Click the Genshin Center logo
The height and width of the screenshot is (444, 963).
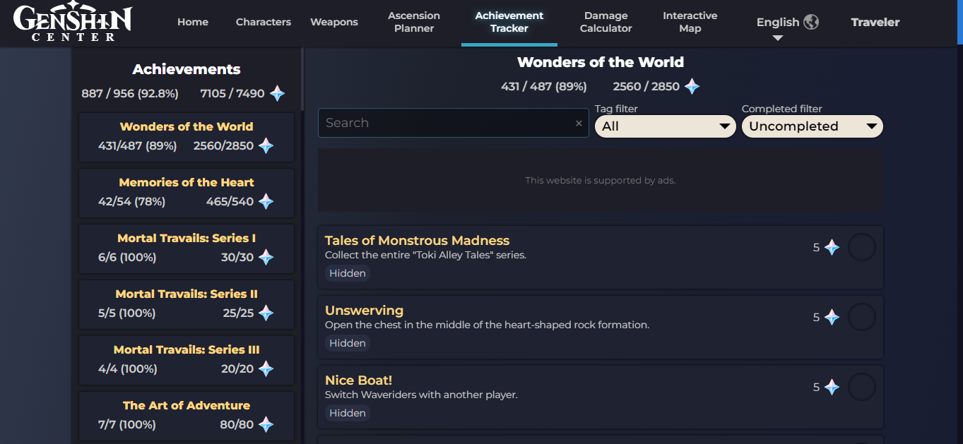coord(73,23)
